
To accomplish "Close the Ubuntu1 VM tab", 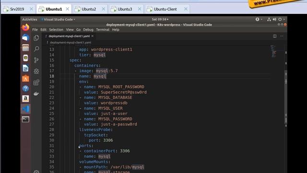I will pyautogui.click(x=67, y=9).
